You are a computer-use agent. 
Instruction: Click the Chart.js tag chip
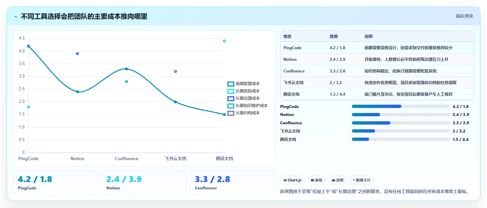point(292,180)
